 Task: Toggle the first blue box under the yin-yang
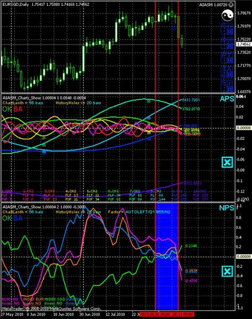227,29
